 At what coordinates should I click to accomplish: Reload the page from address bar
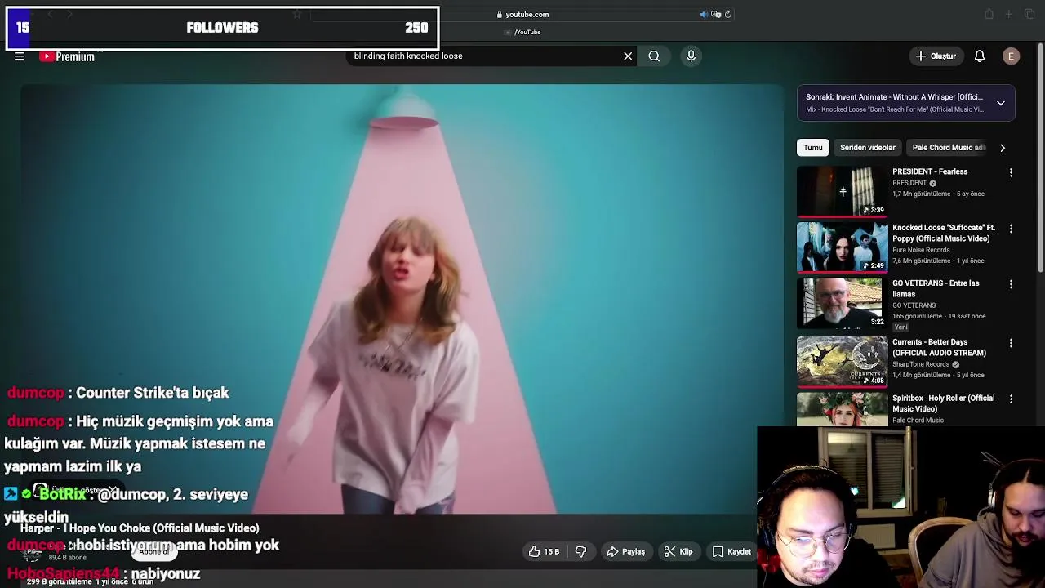click(728, 14)
